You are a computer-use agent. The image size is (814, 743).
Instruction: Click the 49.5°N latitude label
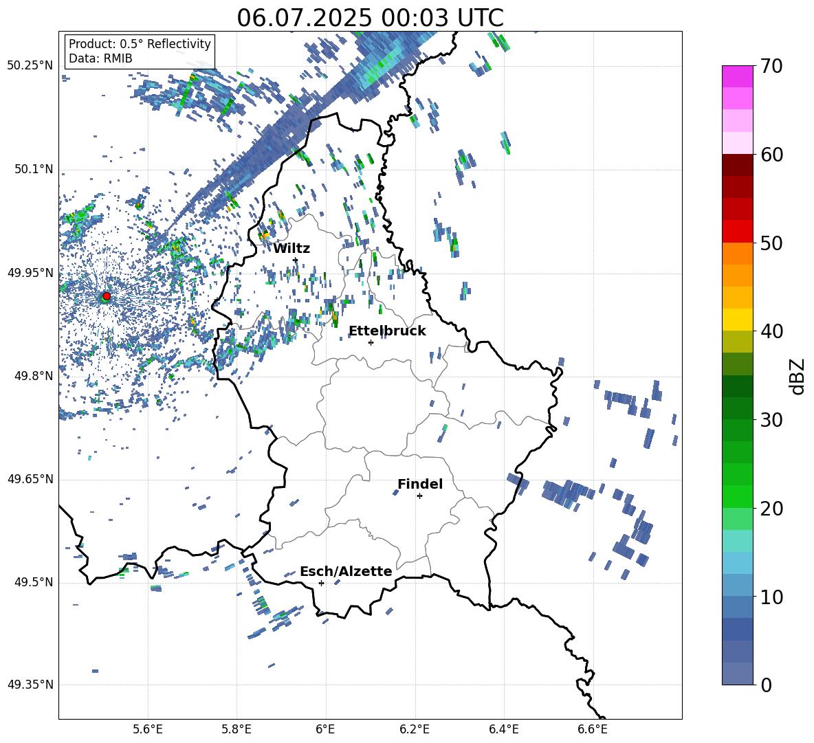[x=33, y=582]
